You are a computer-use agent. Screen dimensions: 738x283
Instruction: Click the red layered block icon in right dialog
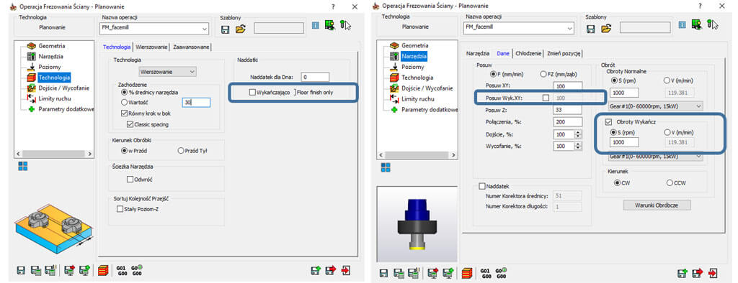click(x=467, y=273)
